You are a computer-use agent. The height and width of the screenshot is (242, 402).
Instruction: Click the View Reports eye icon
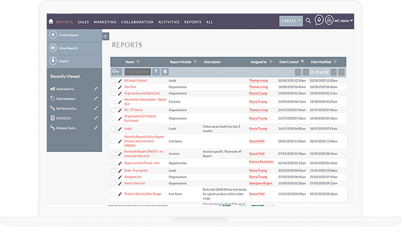coord(53,48)
